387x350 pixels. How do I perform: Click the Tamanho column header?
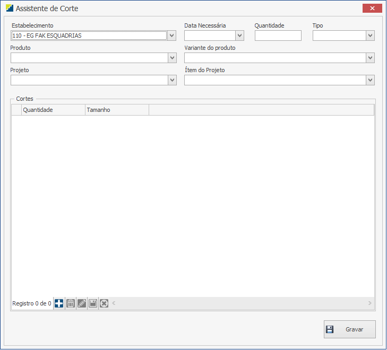tap(117, 110)
